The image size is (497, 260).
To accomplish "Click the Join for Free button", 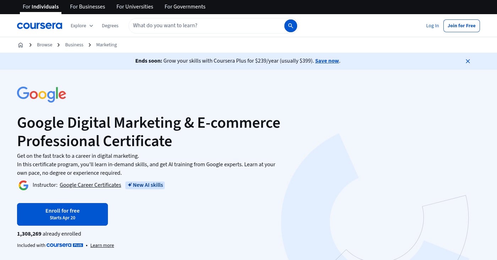I will click(x=461, y=26).
